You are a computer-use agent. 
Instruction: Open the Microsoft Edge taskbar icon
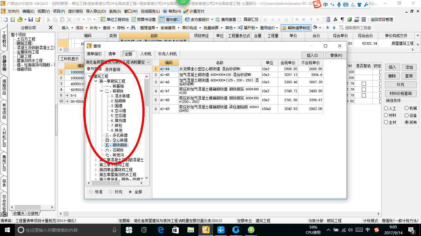pyautogui.click(x=161, y=230)
